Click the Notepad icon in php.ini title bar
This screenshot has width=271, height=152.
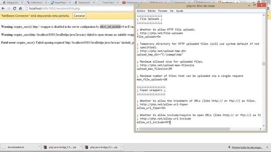138,5
